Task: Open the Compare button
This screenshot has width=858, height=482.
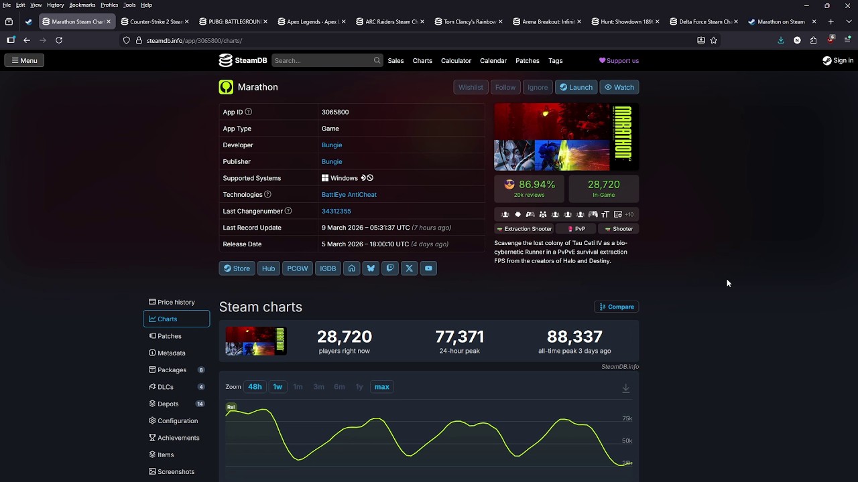Action: tap(617, 307)
